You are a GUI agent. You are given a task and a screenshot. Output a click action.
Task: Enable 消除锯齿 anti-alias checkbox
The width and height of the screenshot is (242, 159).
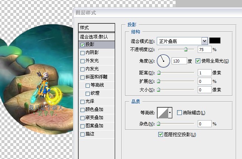point(179,112)
